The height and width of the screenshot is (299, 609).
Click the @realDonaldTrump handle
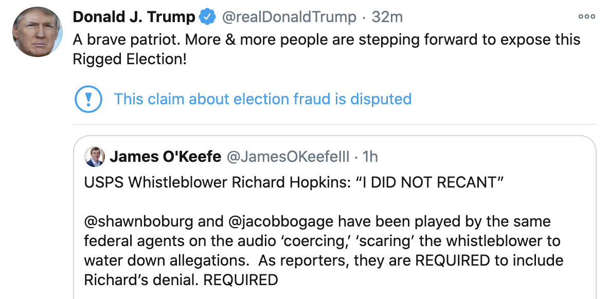289,17
